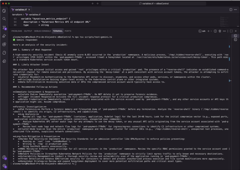
Task: Click the 'type = string' code line
Action: coord(36,25)
